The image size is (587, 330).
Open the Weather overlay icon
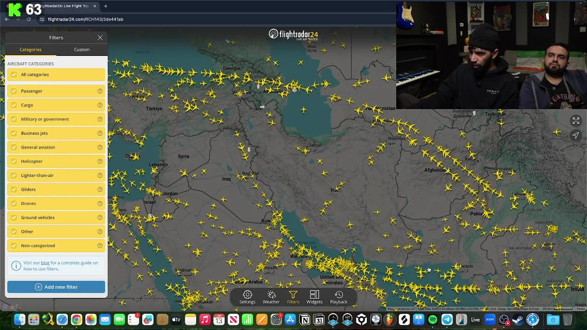pyautogui.click(x=271, y=294)
